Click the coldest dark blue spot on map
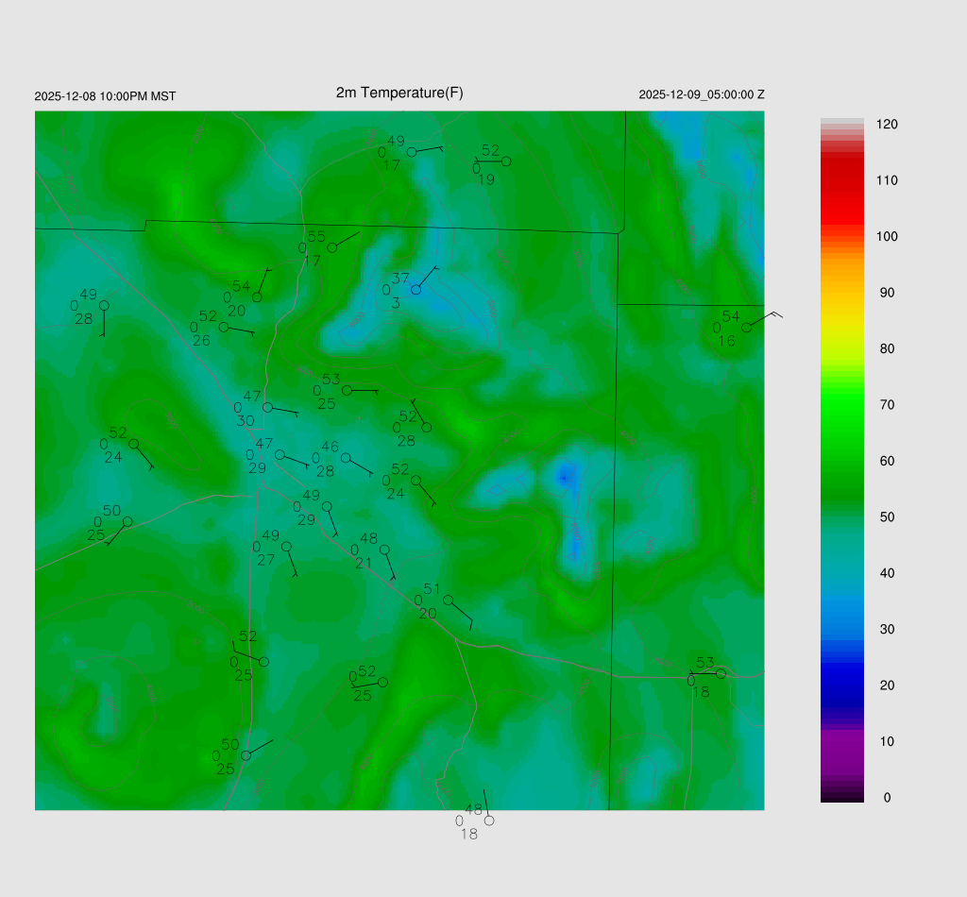967x897 pixels. click(564, 478)
